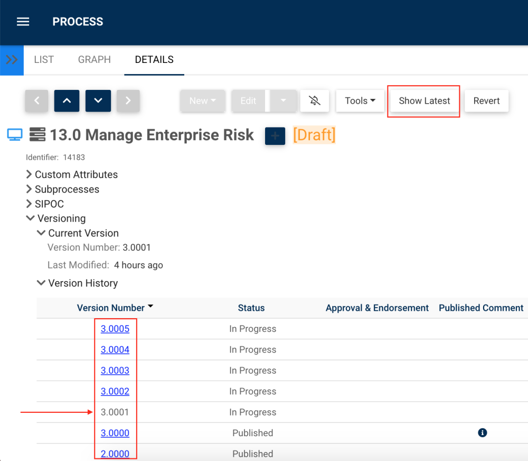Switch to the LIST tab

[x=44, y=60]
